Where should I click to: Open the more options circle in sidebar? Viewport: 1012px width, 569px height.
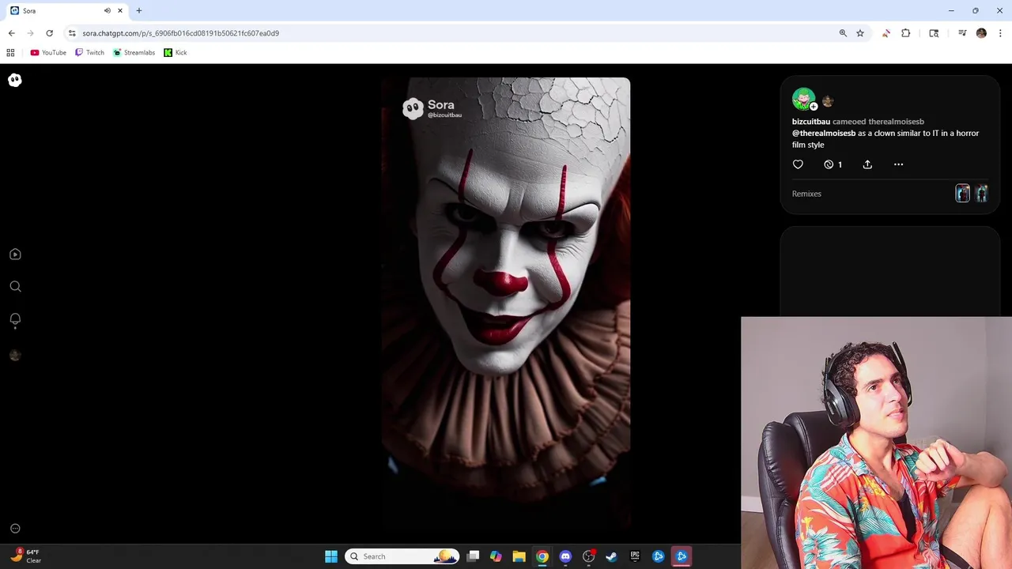coord(15,528)
